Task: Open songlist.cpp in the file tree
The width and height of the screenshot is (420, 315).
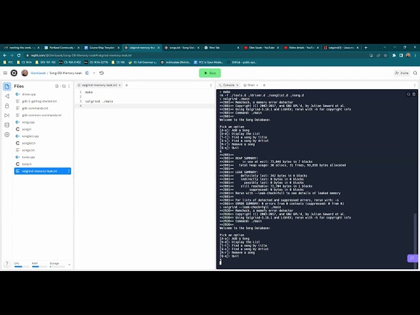Action: 29,136
